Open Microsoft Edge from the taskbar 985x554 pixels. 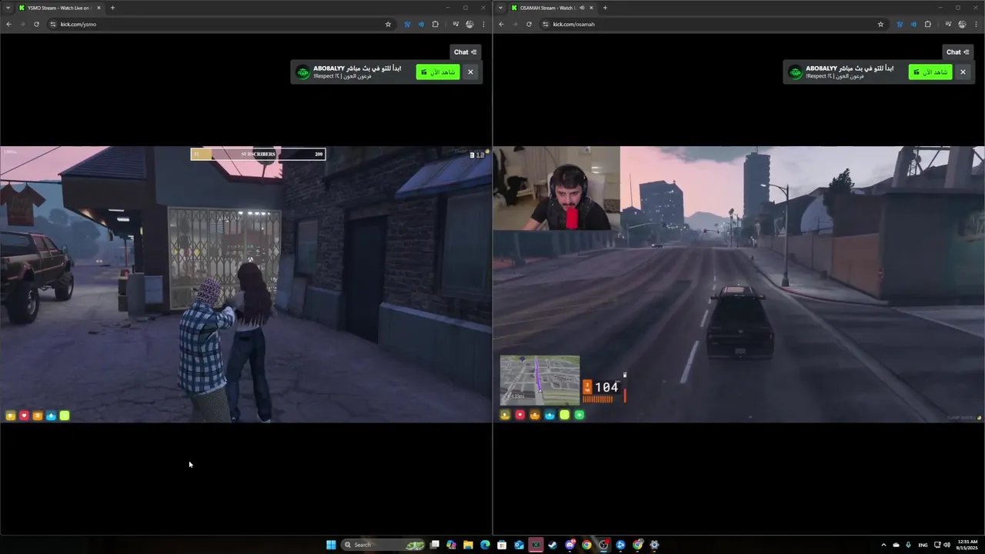pyautogui.click(x=485, y=545)
